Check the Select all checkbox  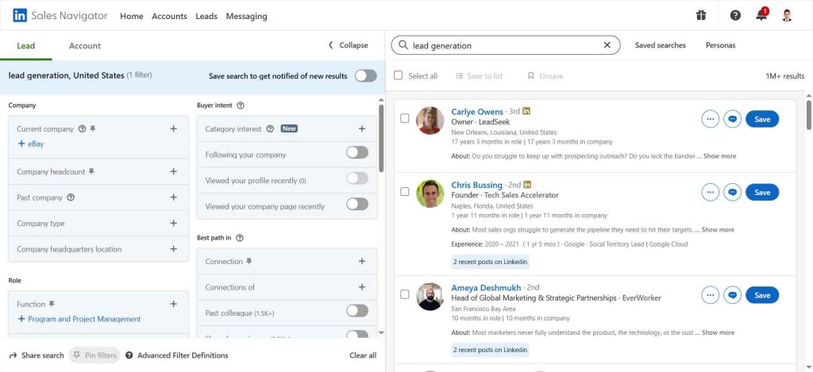click(x=399, y=75)
